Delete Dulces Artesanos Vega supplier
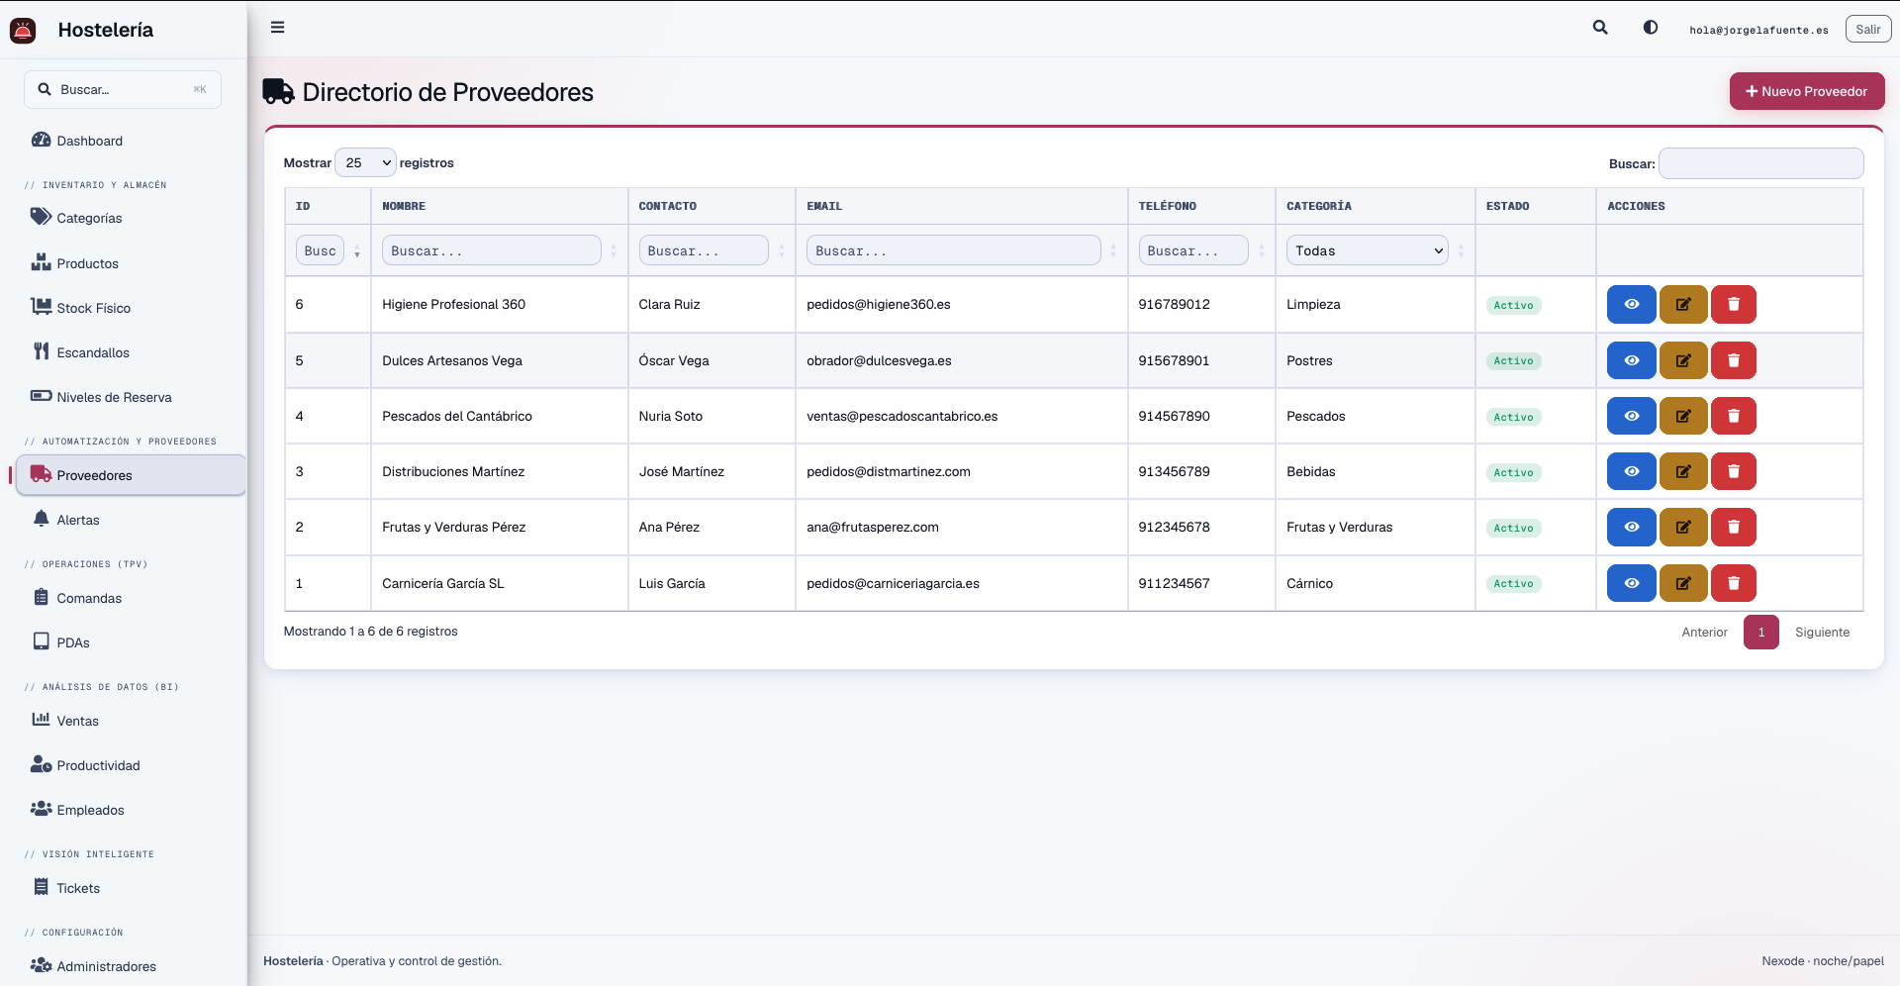Image resolution: width=1900 pixels, height=986 pixels. (1734, 360)
